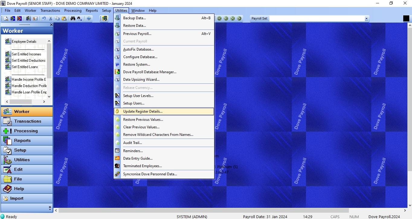Switch to the Transactions sidebar section
This screenshot has width=412, height=219.
point(27,121)
